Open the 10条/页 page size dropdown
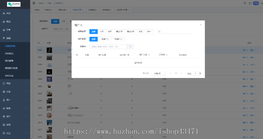The height and width of the screenshot is (139, 263). [x=158, y=73]
